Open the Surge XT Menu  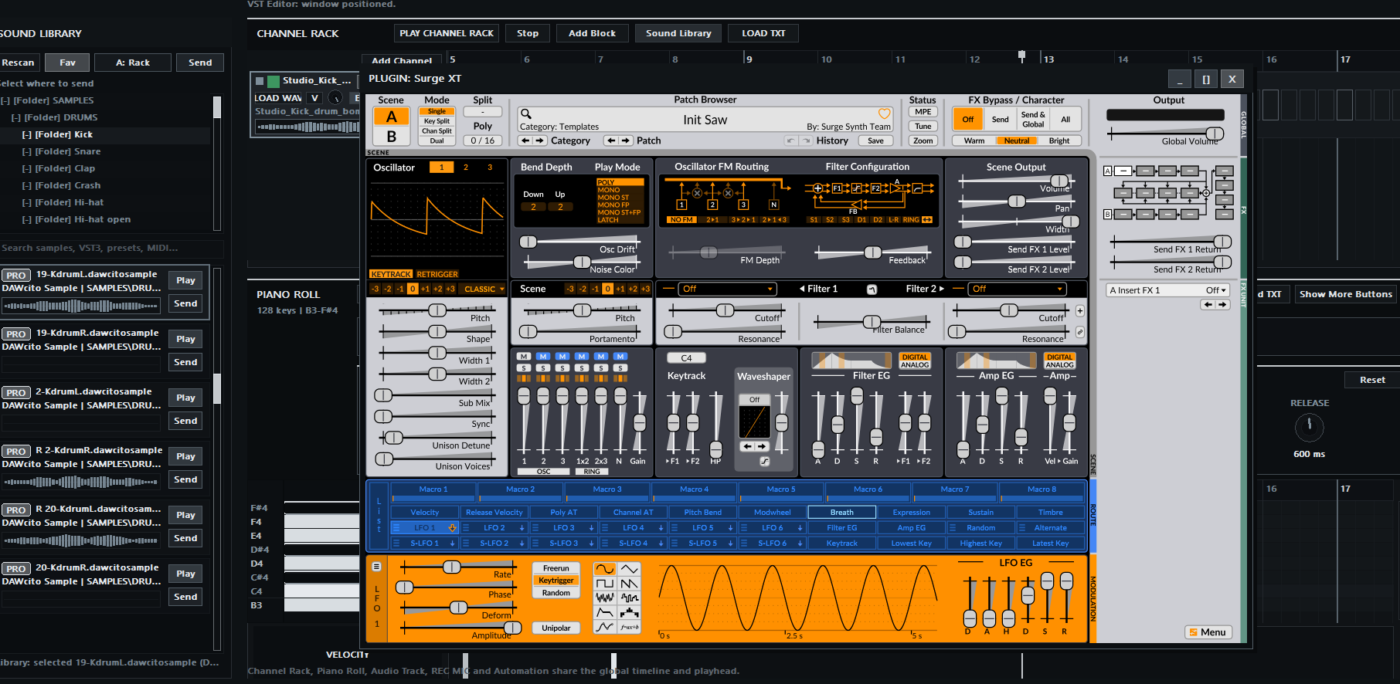pos(1208,632)
